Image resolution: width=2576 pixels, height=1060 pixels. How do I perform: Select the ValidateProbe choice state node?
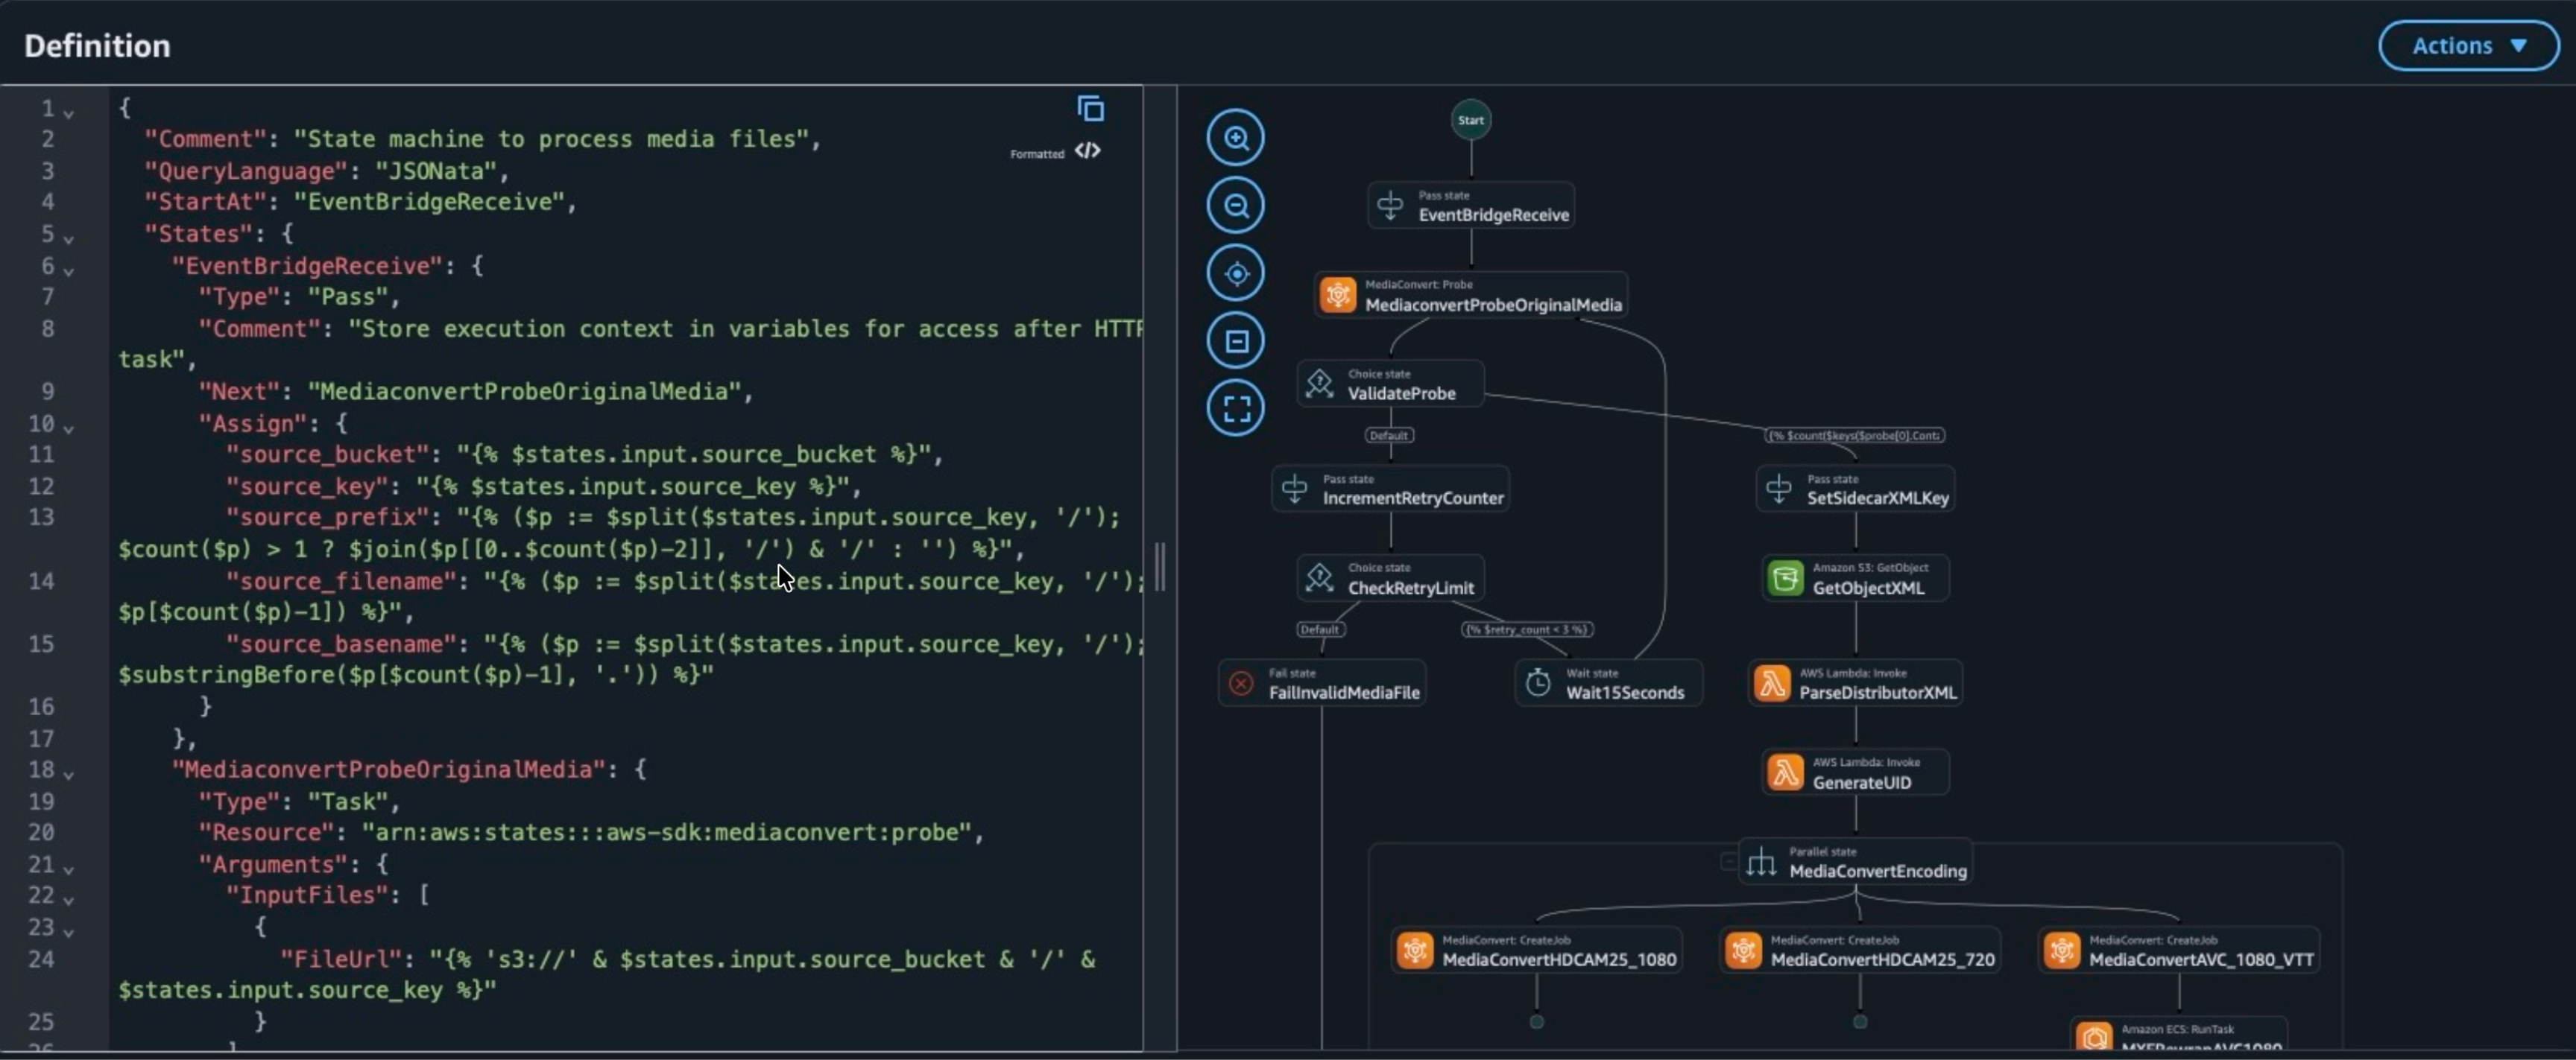[x=1390, y=384]
